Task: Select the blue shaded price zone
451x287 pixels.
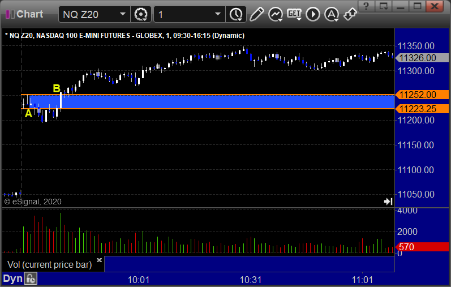Action: coord(212,102)
